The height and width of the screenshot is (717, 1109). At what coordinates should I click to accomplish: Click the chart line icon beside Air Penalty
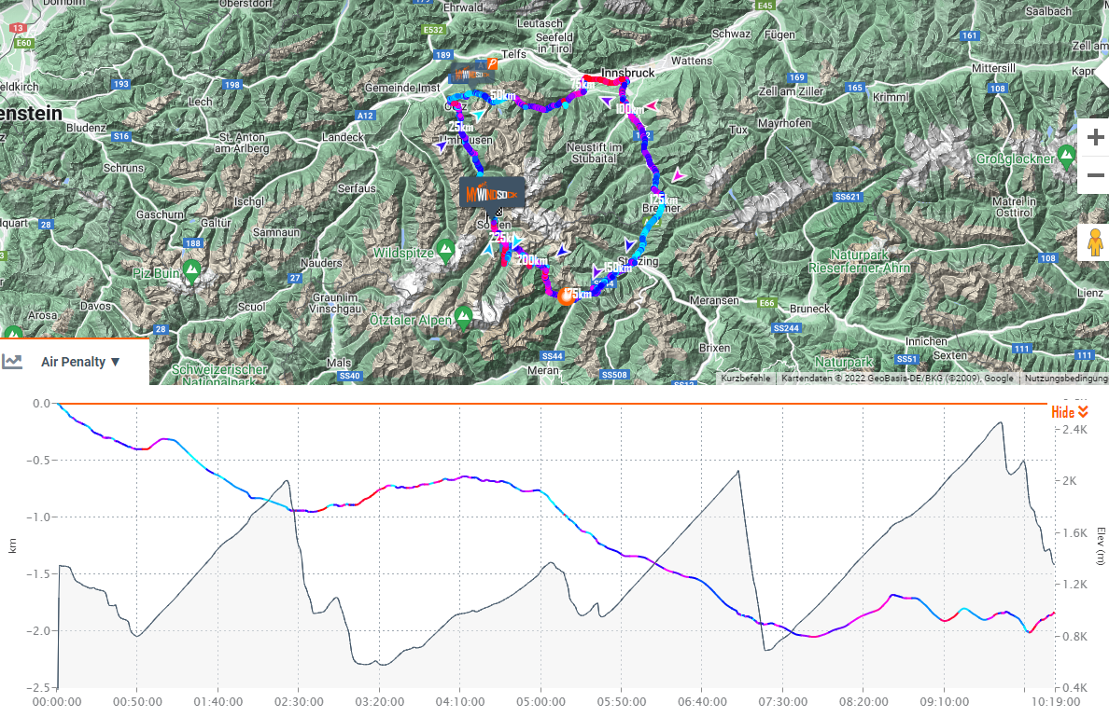coord(12,362)
